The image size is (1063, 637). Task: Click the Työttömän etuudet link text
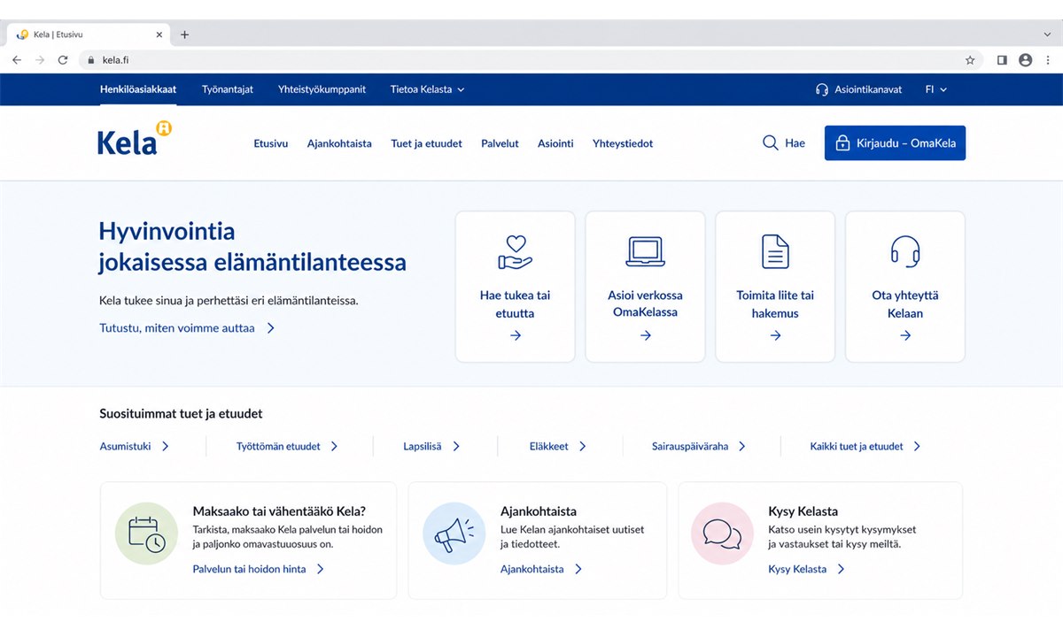278,447
